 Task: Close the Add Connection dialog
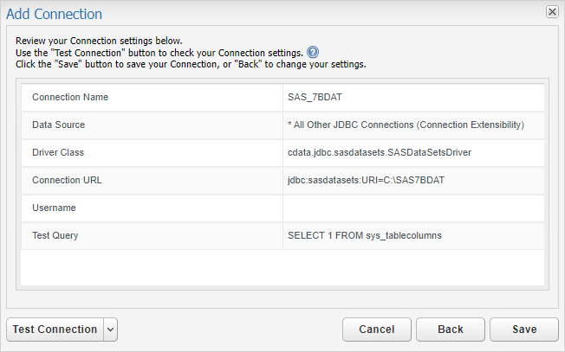tap(552, 12)
